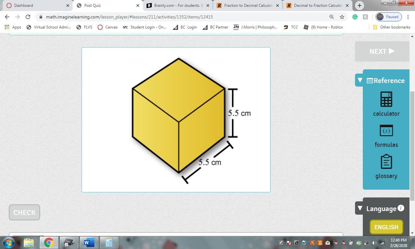Open the Canvas bookmark
Screen dimensions: 415x249
(108, 27)
